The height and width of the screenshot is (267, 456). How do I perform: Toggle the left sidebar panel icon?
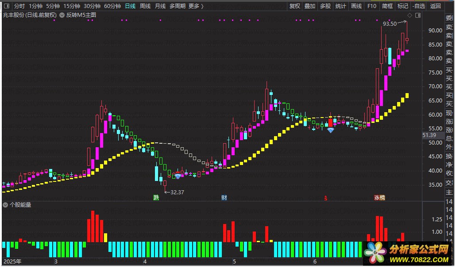7,6
